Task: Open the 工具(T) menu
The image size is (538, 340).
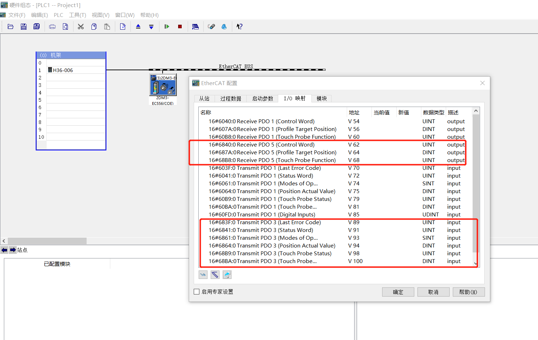Action: (77, 15)
